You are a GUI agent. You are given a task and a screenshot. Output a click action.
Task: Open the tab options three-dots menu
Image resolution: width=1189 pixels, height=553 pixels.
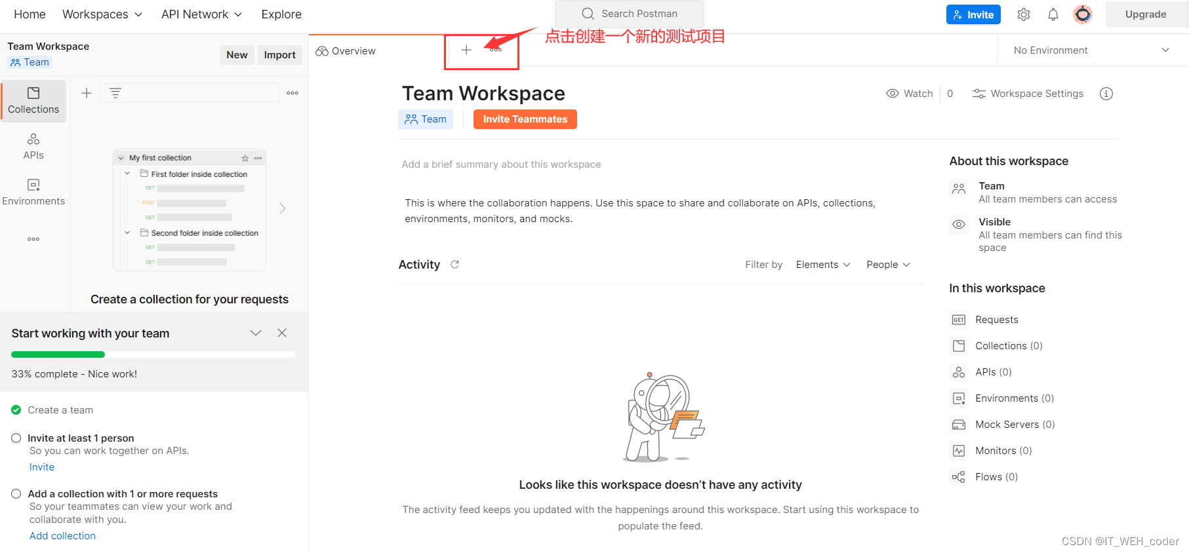[496, 50]
